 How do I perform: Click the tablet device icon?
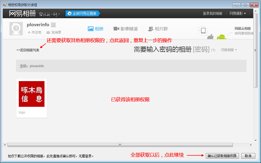(x=203, y=31)
